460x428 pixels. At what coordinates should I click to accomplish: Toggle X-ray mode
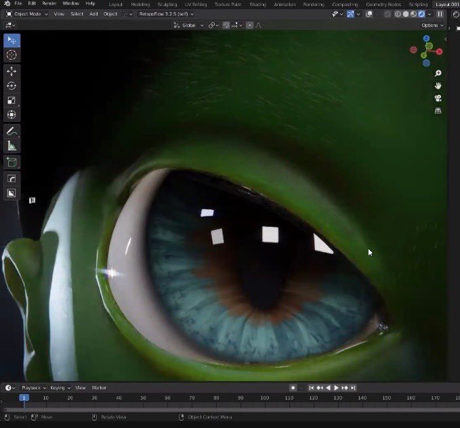388,14
